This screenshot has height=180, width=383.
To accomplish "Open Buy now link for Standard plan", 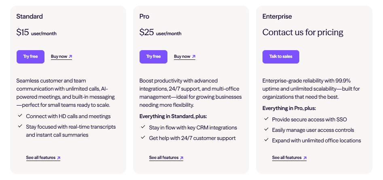I will pos(59,57).
